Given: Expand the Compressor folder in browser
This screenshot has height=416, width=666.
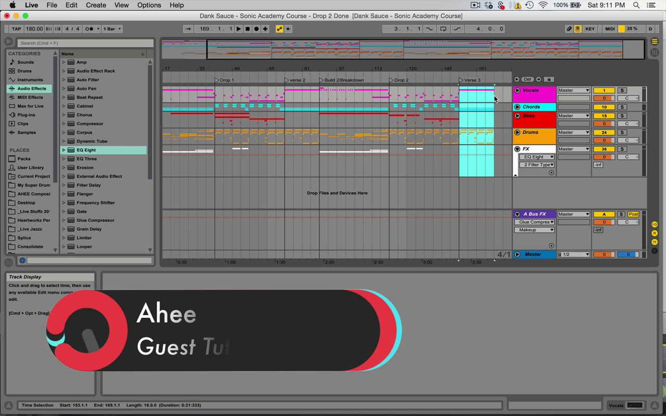Looking at the screenshot, I should 64,124.
